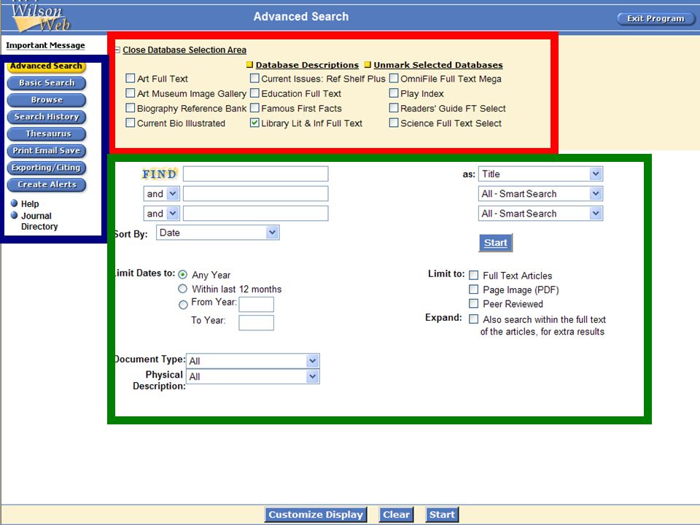
Task: Collapse the database selection area minus icon
Action: [117, 50]
